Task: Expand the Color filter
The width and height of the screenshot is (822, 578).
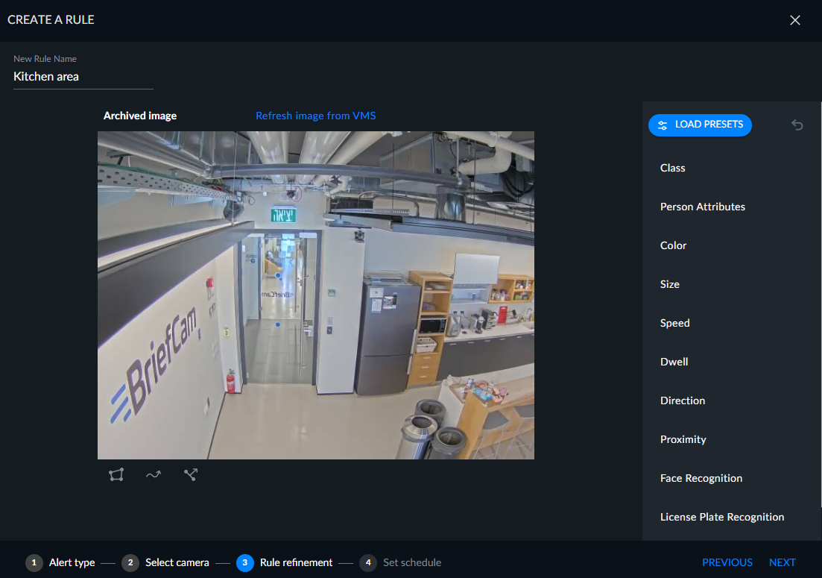Action: [673, 245]
